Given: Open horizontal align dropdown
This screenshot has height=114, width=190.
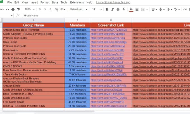Looking at the screenshot, I should [x=154, y=9].
